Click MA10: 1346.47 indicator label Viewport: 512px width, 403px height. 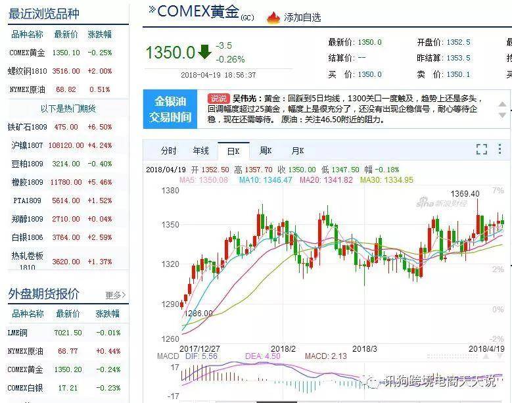[266, 180]
